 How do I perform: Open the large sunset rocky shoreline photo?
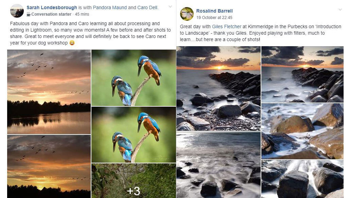click(219, 88)
